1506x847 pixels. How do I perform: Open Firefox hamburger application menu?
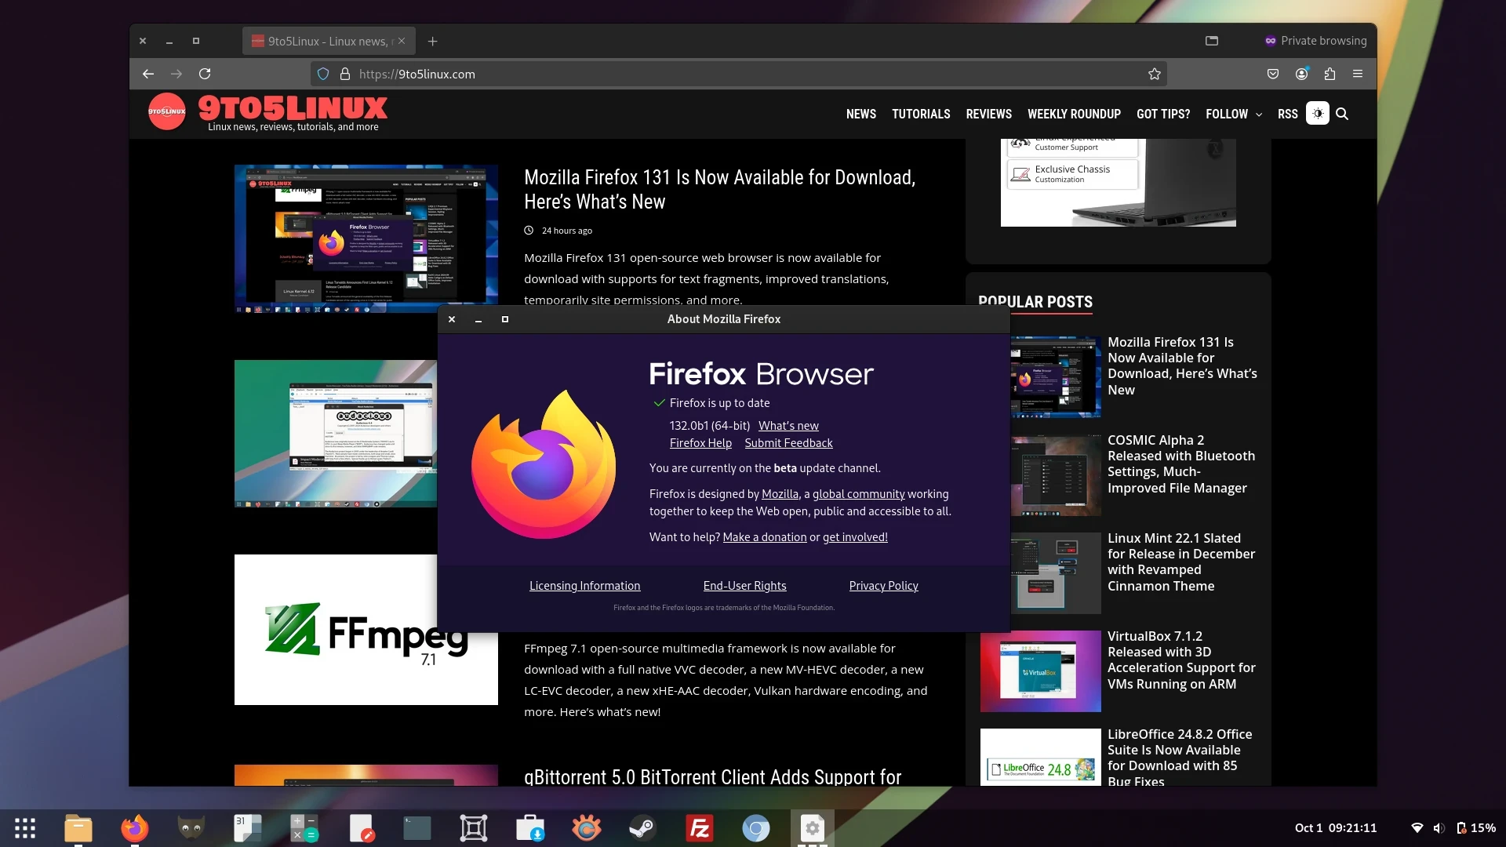[x=1358, y=74]
